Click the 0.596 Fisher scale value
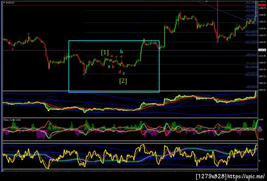The image size is (267, 181). point(261,119)
